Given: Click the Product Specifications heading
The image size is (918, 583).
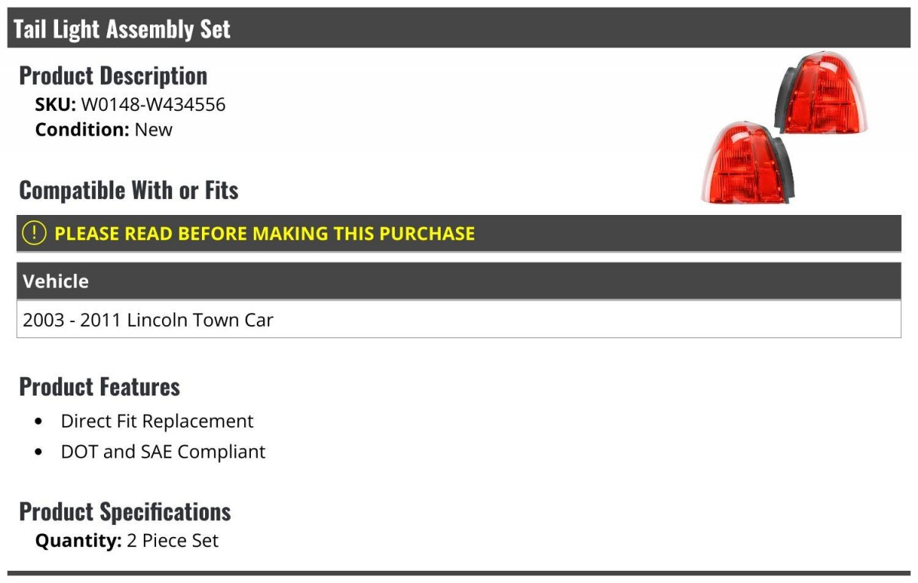Looking at the screenshot, I should (x=125, y=511).
